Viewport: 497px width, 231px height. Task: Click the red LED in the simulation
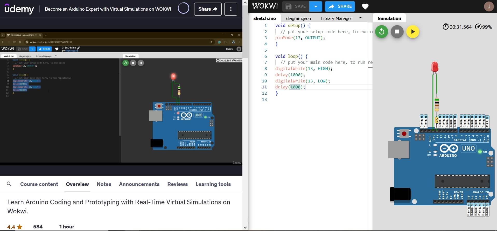(x=435, y=67)
